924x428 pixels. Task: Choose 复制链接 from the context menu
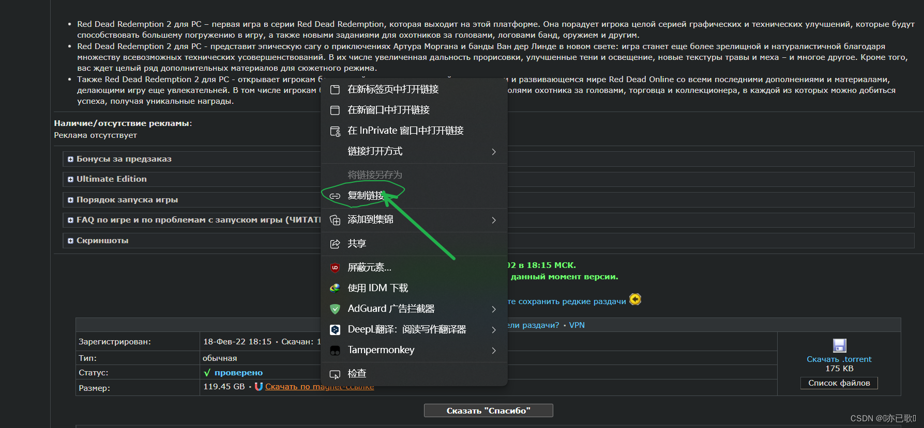click(414, 196)
